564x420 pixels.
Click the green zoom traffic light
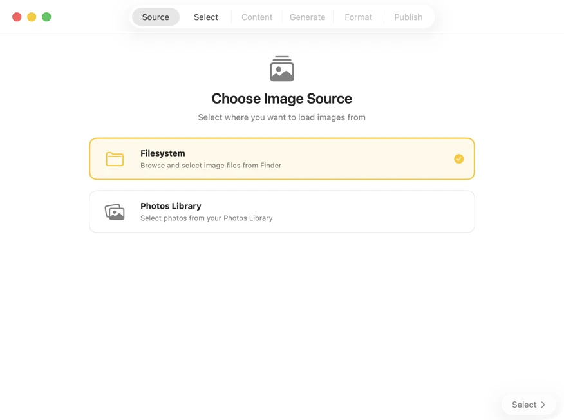[x=46, y=17]
